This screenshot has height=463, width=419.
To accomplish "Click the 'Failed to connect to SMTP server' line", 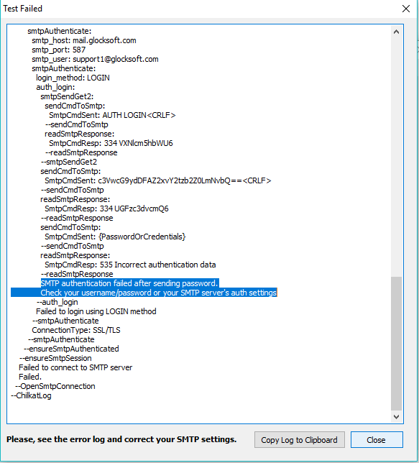I will click(x=75, y=367).
